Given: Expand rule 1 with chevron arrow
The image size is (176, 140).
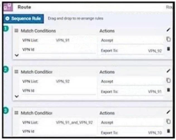Looking at the screenshot, I should (17, 55).
